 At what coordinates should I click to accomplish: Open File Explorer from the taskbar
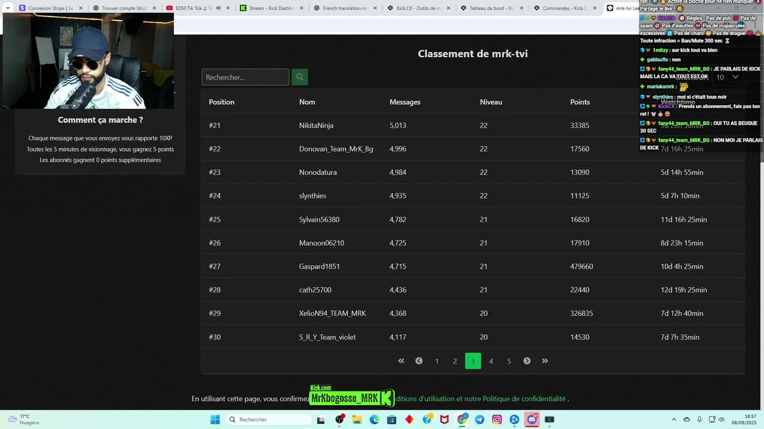point(357,419)
